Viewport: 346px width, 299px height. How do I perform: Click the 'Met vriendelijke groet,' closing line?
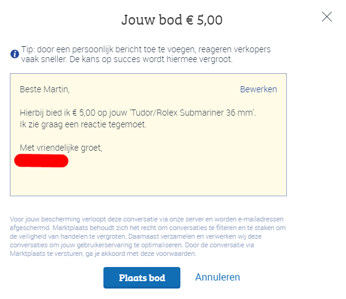tap(61, 148)
